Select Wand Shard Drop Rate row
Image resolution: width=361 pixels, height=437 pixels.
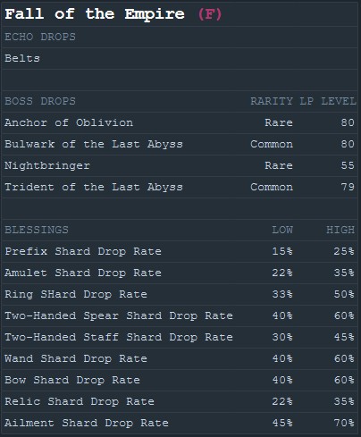coord(180,358)
